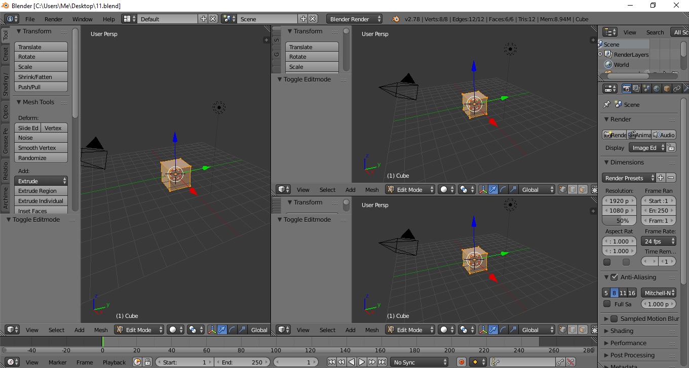Screen dimensions: 689x368
Task: Open the No Sync playback dropdown
Action: point(419,362)
